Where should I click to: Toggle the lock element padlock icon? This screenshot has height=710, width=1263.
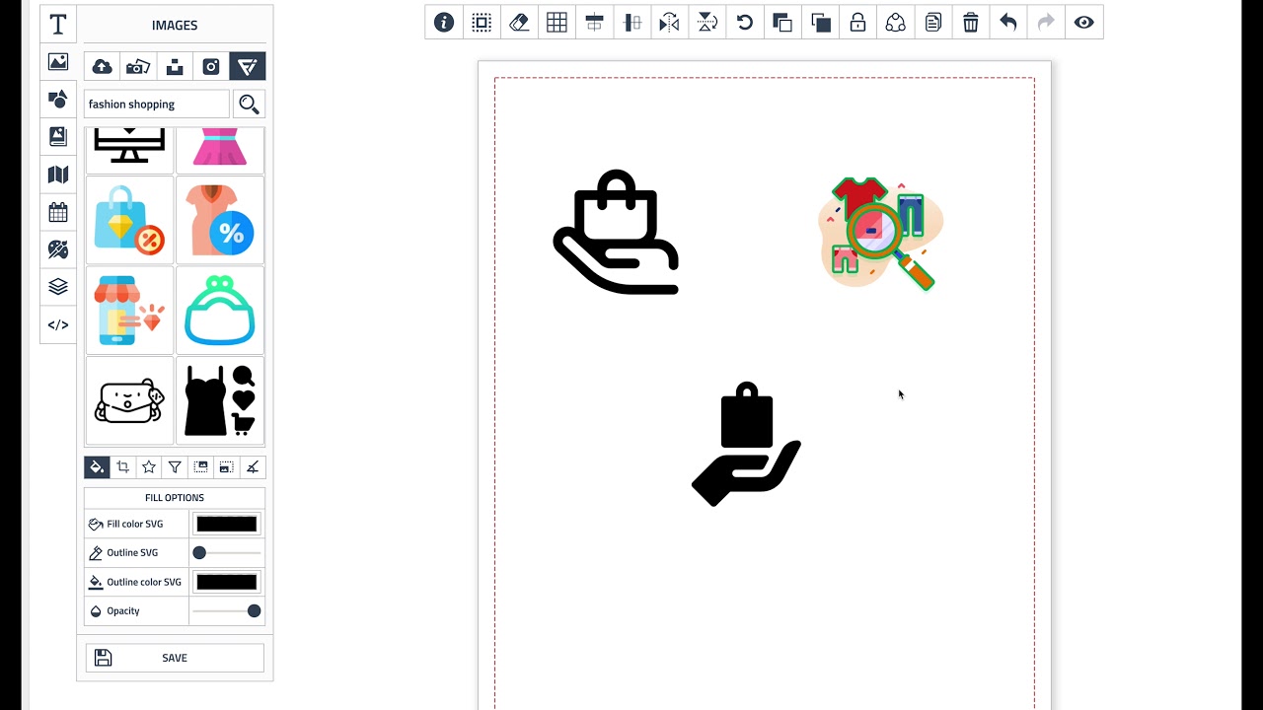[x=857, y=22]
